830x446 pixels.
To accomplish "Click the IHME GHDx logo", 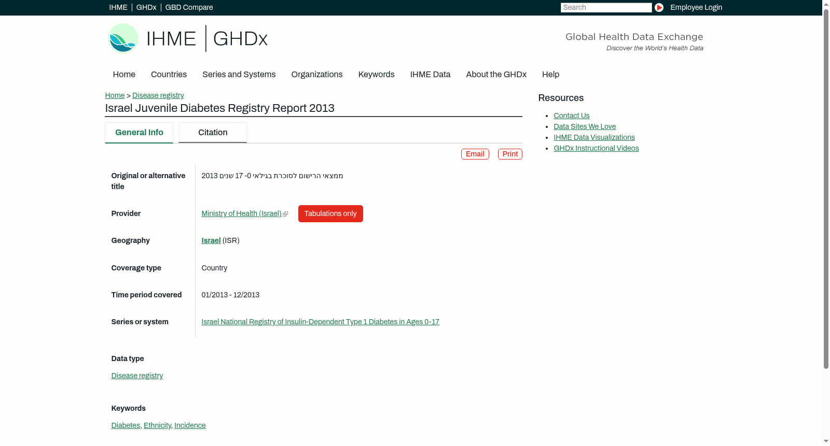I will click(187, 38).
